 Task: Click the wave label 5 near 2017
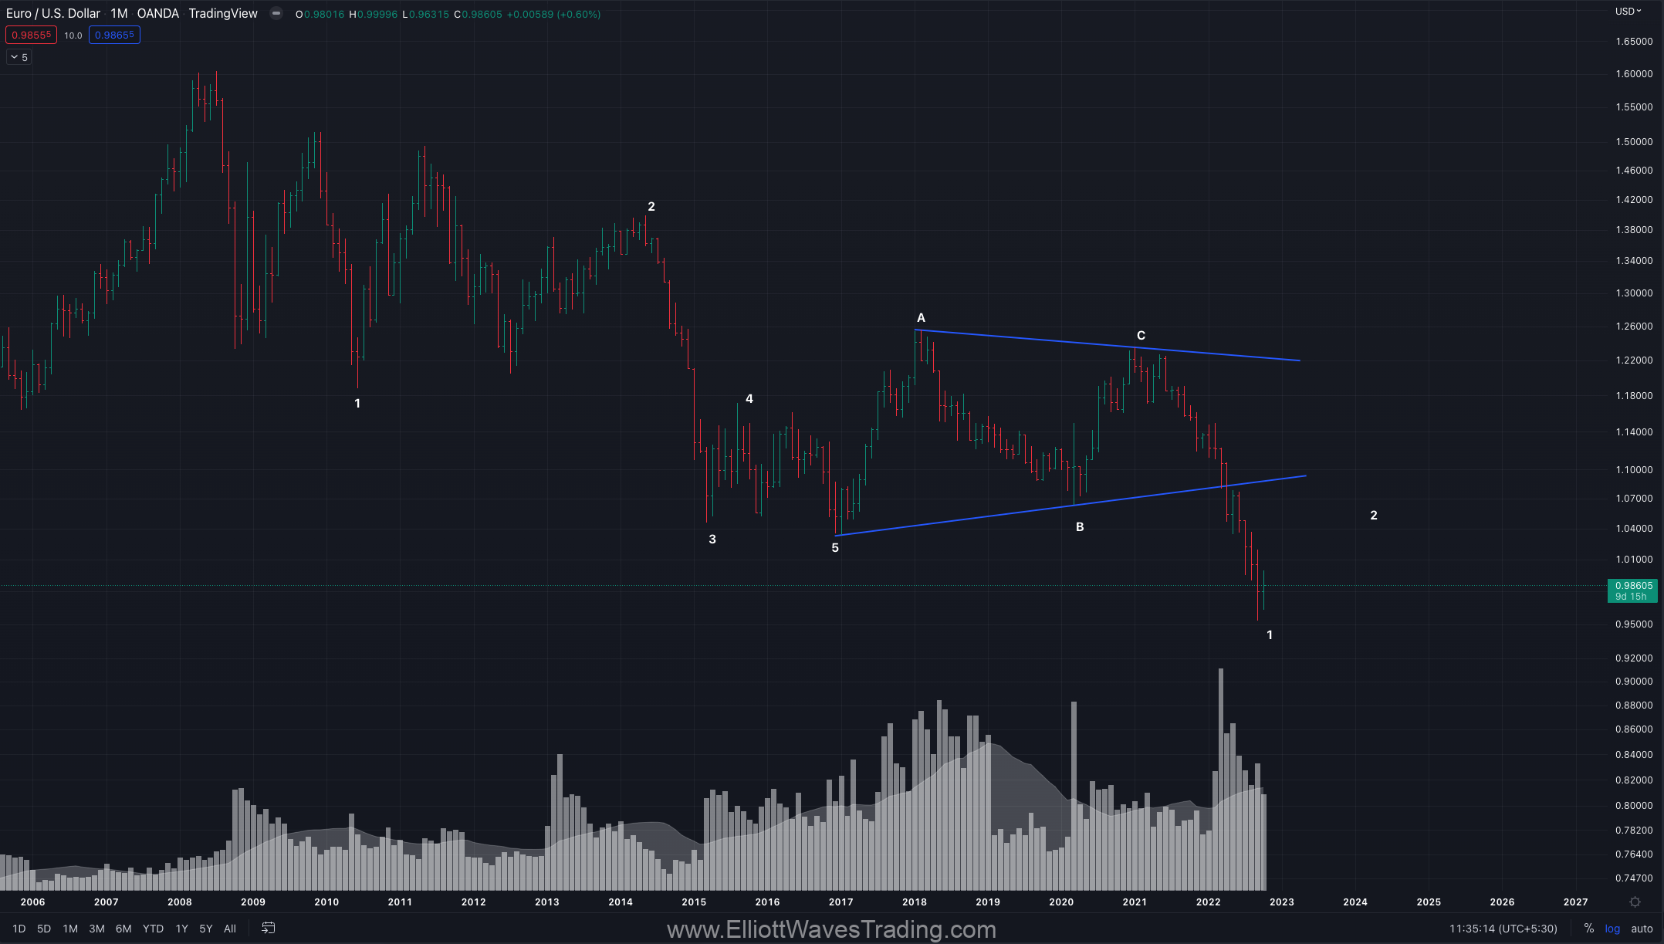point(835,547)
